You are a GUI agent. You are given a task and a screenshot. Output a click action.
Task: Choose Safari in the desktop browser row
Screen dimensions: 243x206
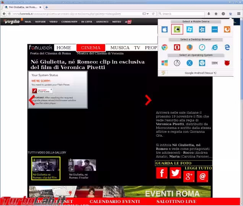[x=202, y=47]
